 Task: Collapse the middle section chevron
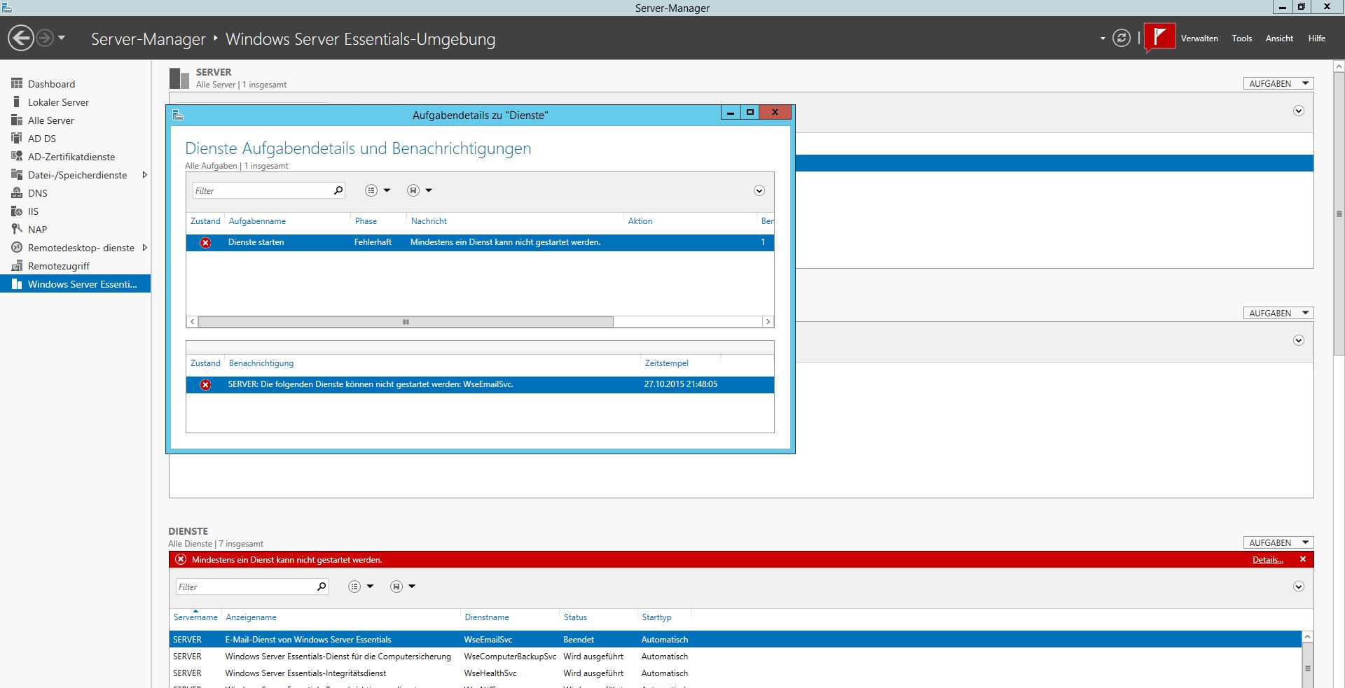coord(1298,341)
